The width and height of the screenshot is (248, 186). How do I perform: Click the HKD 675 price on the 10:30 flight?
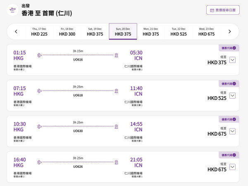(x=217, y=134)
